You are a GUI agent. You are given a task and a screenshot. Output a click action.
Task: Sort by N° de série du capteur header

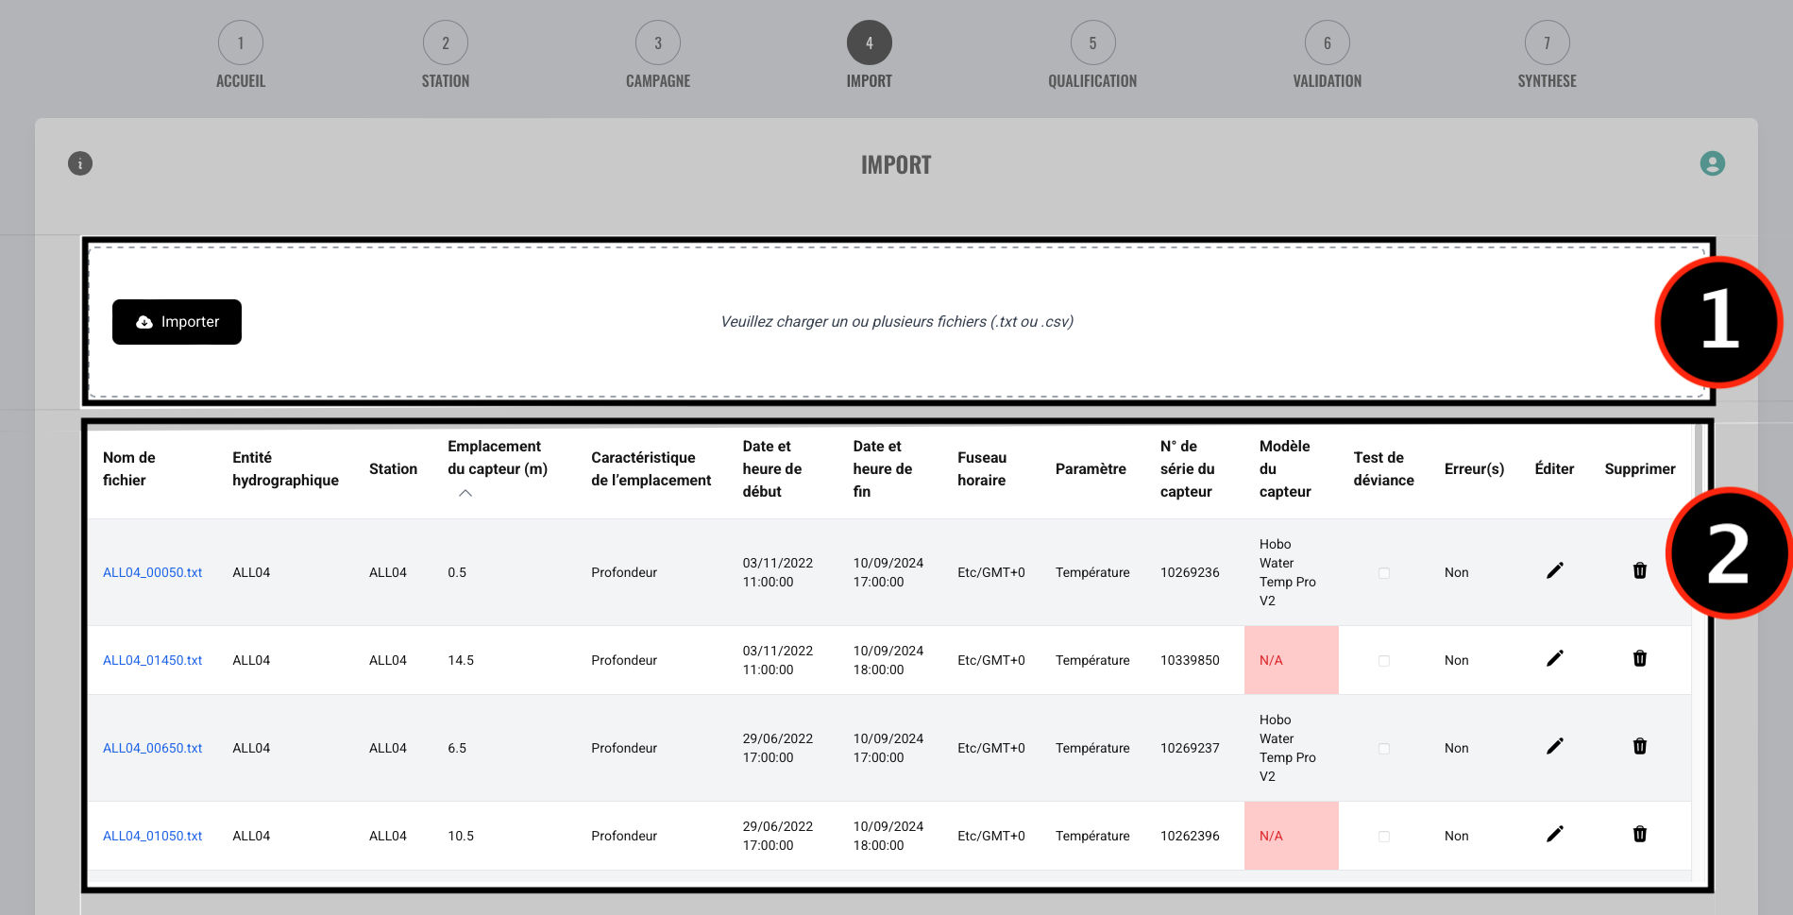(x=1188, y=468)
